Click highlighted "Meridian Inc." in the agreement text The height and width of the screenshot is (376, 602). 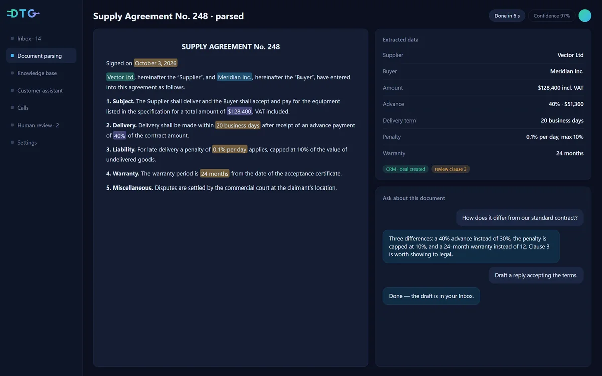(x=235, y=77)
